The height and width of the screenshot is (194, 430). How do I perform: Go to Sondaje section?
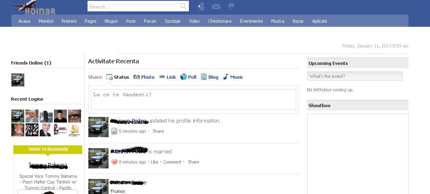click(x=173, y=21)
